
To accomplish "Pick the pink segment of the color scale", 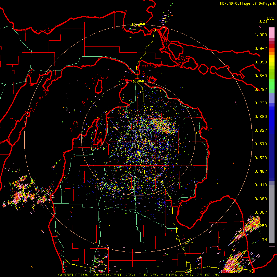I will pyautogui.click(x=272, y=33).
